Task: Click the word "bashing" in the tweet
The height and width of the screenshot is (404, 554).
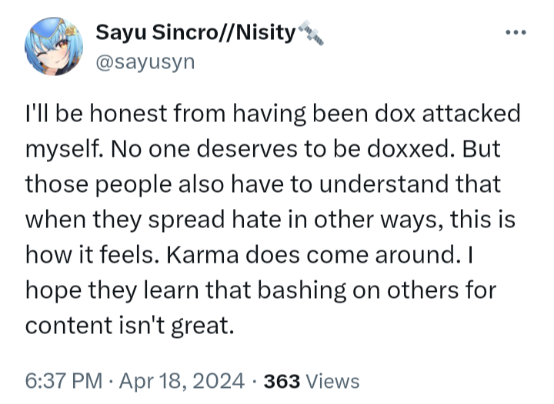Action: [302, 290]
